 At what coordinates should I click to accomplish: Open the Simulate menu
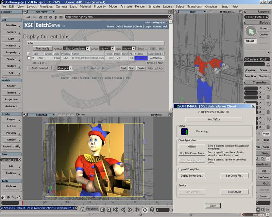154,6
